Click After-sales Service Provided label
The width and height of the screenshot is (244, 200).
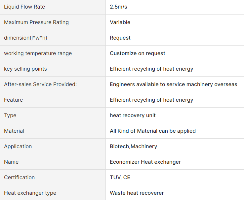[x=40, y=84]
